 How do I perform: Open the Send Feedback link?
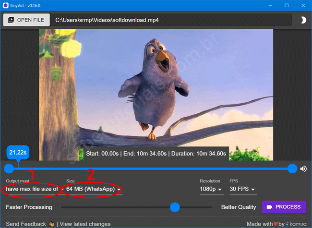(26, 224)
